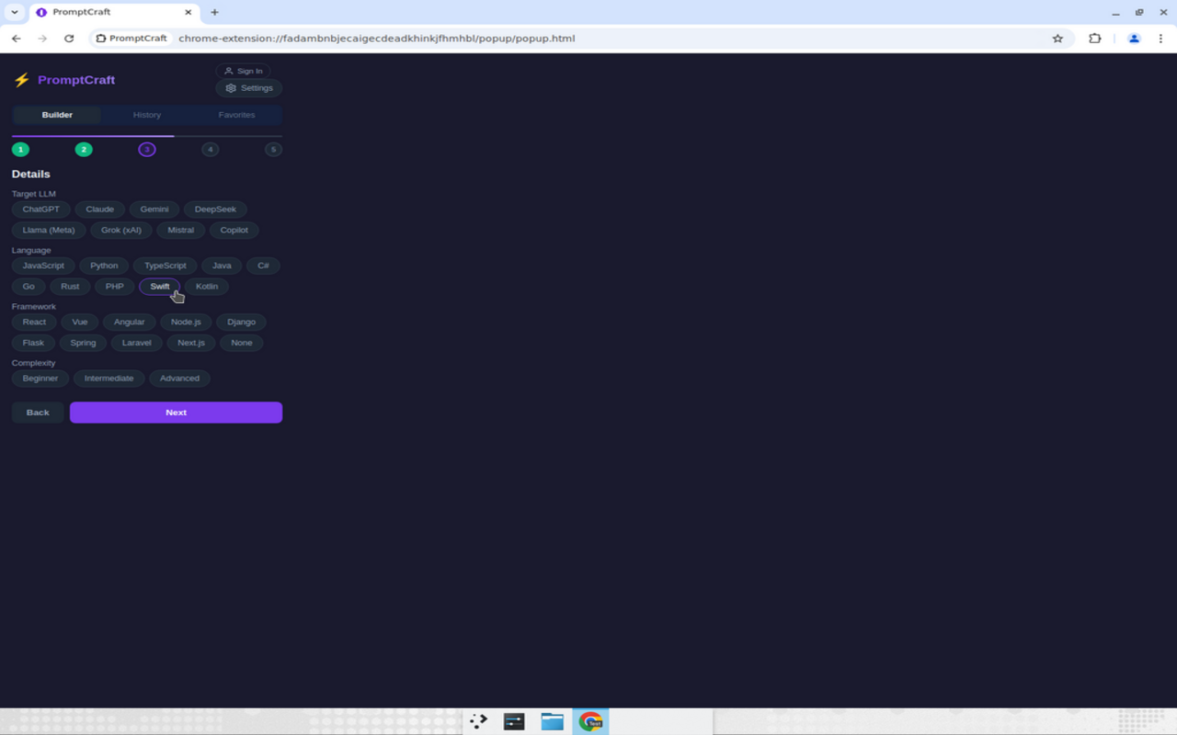
Task: Select the Go language chip
Action: click(x=29, y=287)
